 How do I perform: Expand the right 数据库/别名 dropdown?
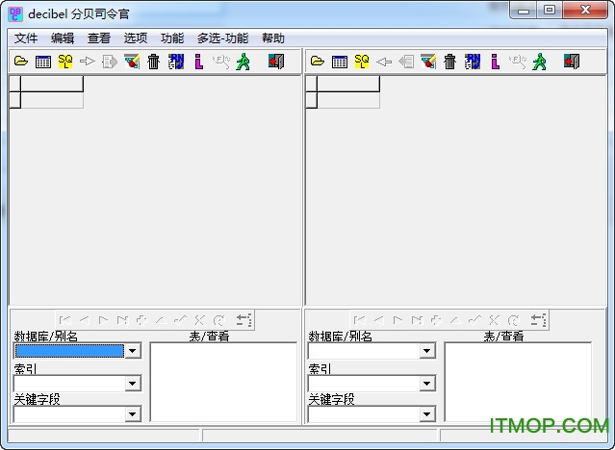click(427, 351)
